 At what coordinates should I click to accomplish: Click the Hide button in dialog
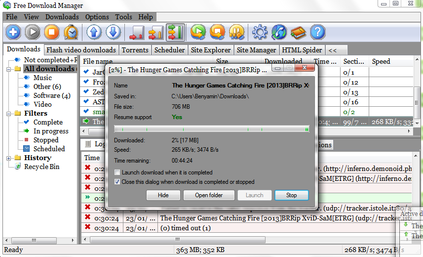coord(163,195)
